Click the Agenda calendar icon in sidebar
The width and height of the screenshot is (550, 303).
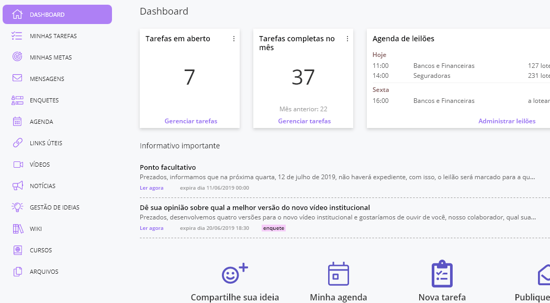[x=17, y=122]
